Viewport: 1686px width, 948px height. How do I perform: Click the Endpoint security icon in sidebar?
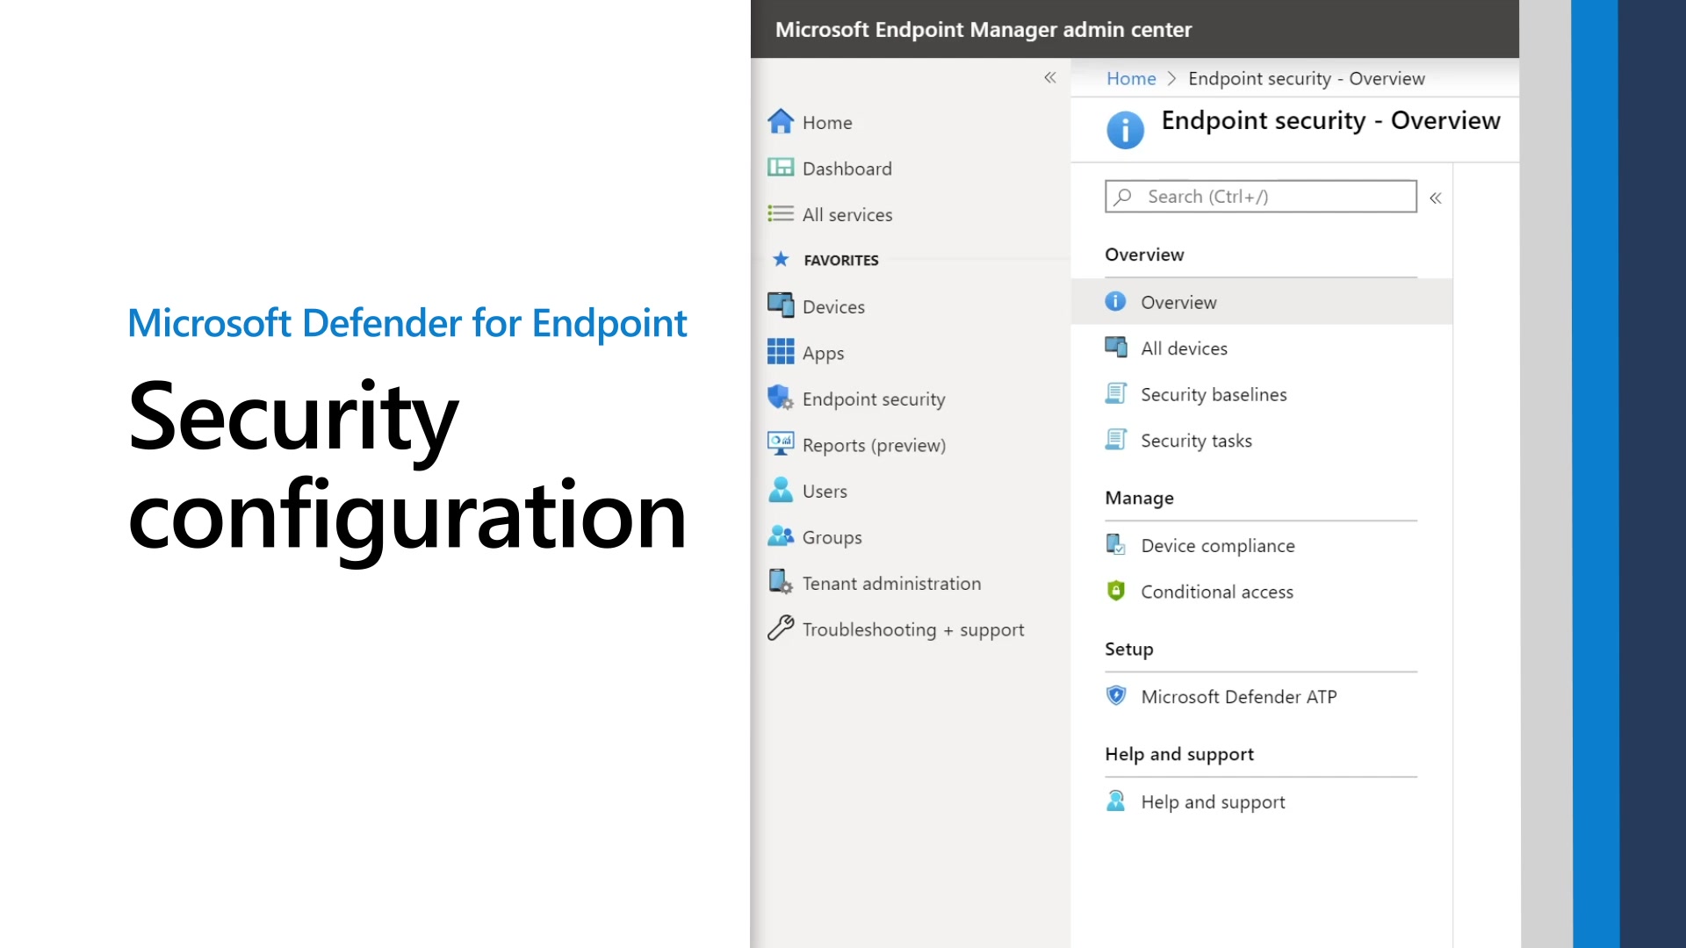tap(781, 397)
